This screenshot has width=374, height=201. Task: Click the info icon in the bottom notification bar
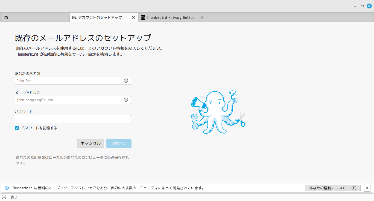pyautogui.click(x=6, y=188)
